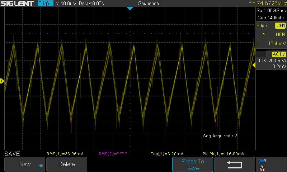Click the f = 74.6726kHz frequency counter
Image resolution: width=287 pixels, height=172 pixels.
coord(268,3)
